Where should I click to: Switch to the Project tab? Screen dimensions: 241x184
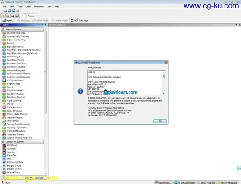click(30, 16)
